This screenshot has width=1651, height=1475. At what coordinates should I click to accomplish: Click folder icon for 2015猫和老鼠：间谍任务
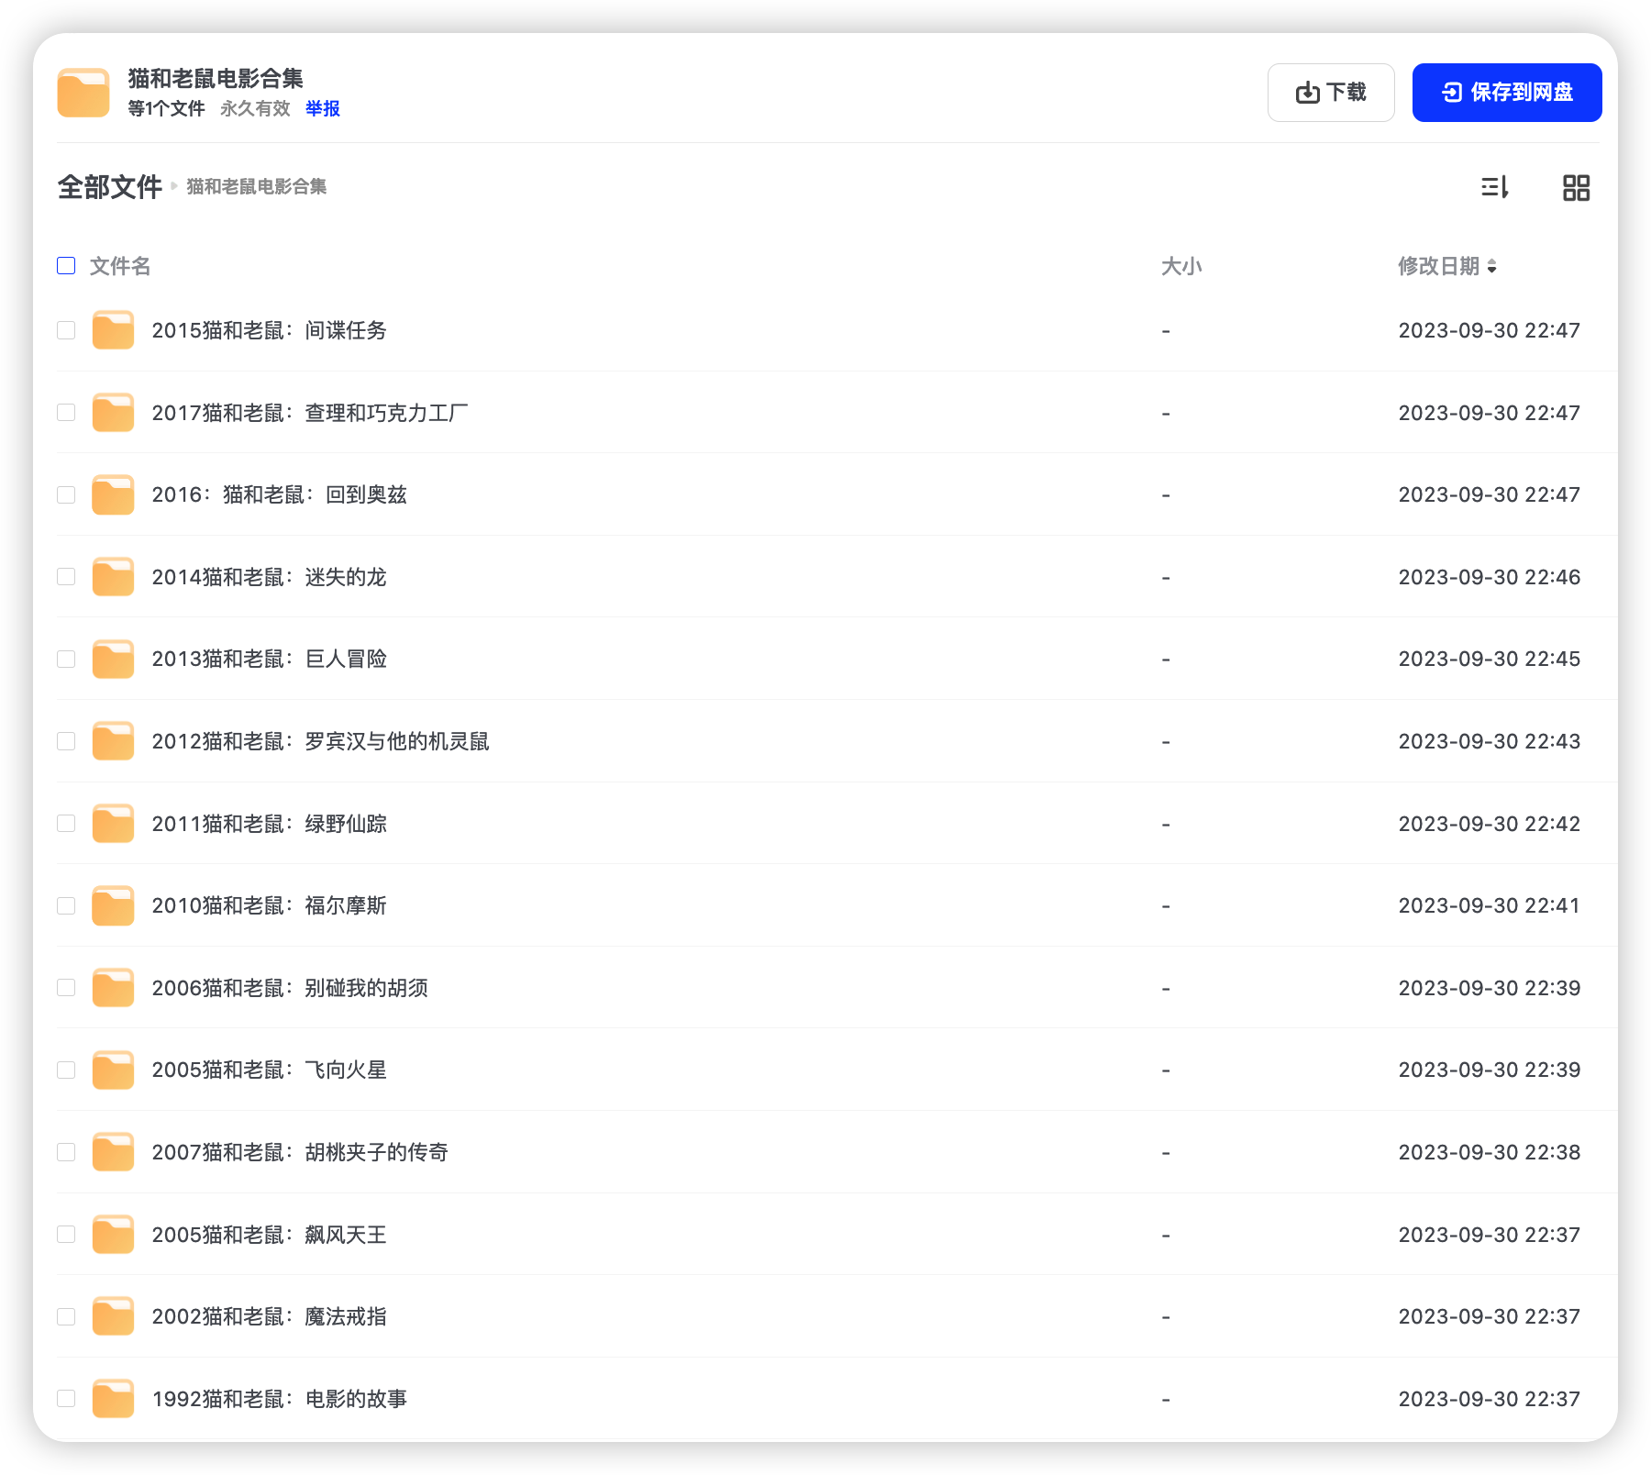pos(114,330)
